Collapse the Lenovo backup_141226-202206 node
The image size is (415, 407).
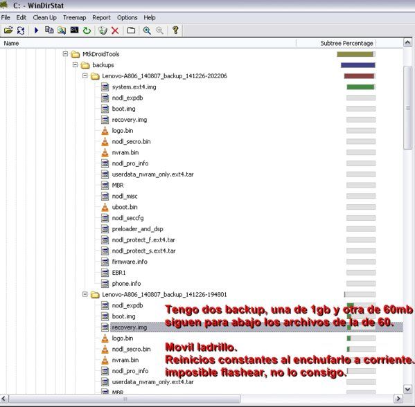(85, 76)
